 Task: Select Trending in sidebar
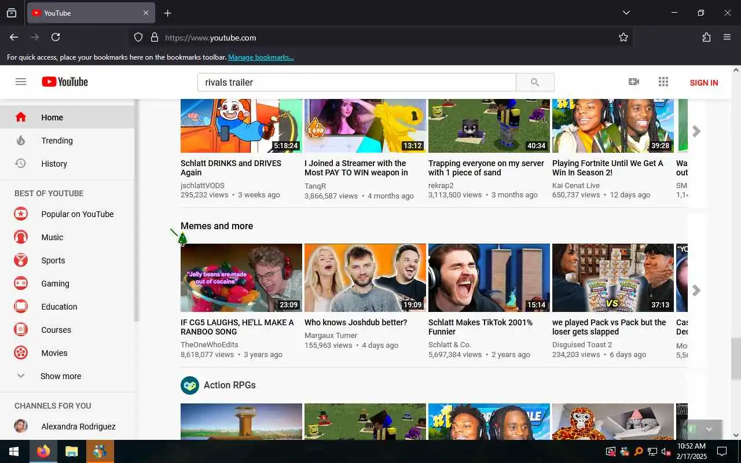67,140
